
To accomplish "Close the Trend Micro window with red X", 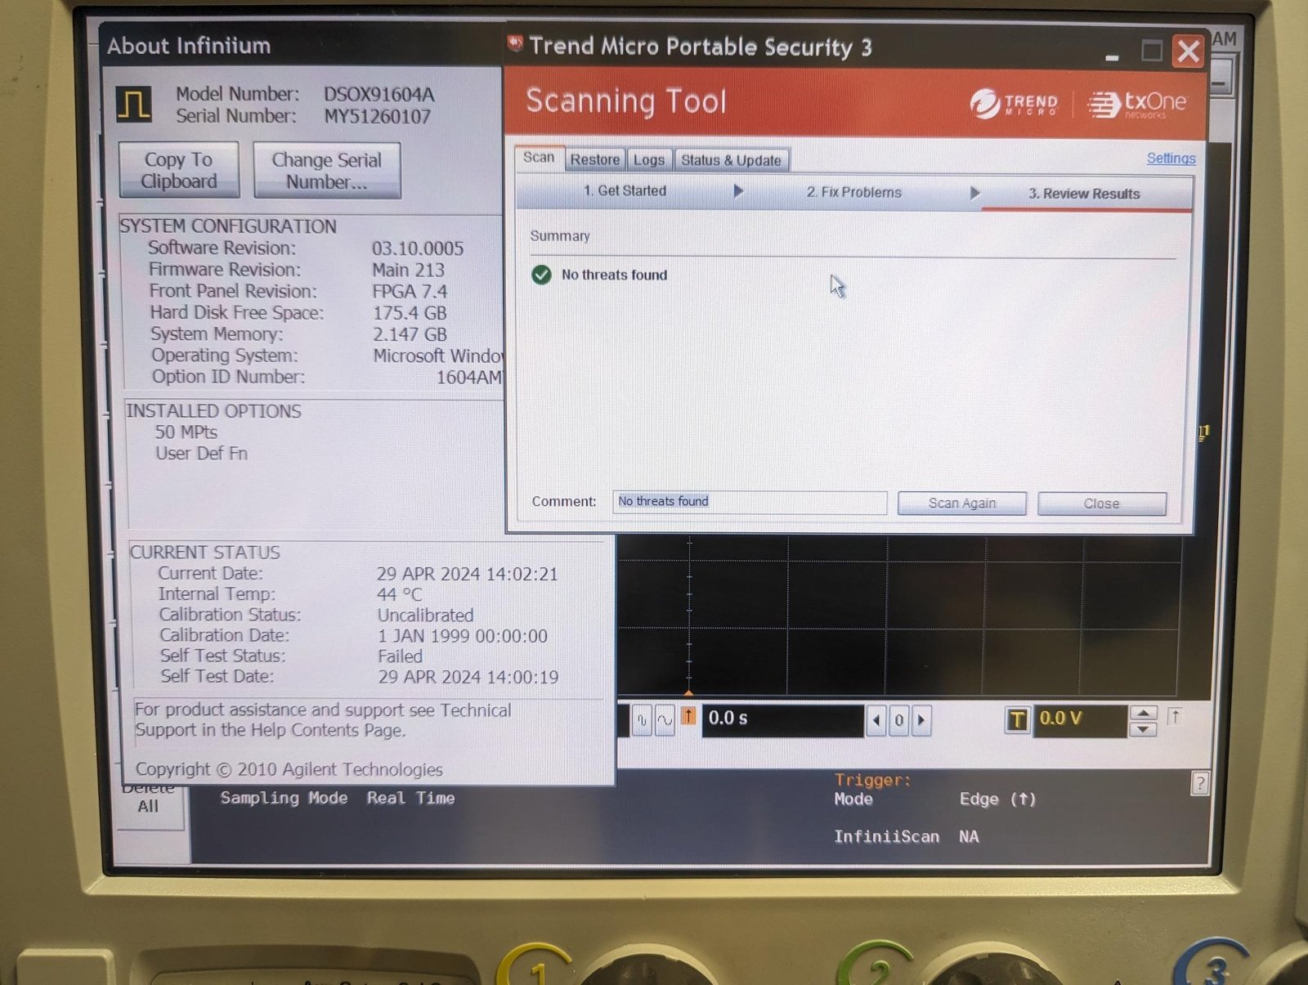I will point(1189,51).
